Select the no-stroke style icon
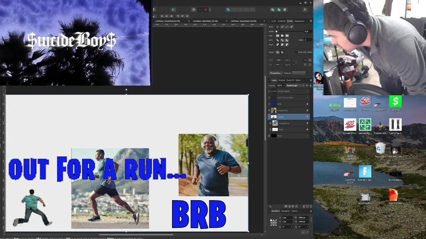This screenshot has height=239, width=426. click(278, 27)
